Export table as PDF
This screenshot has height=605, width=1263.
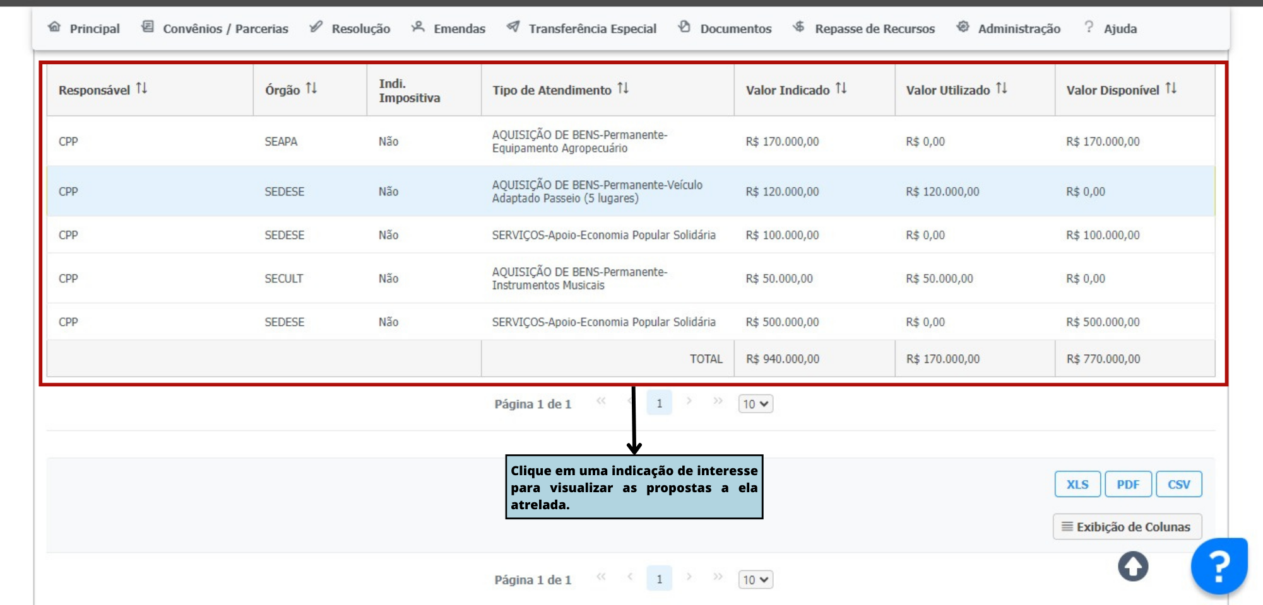[1127, 484]
